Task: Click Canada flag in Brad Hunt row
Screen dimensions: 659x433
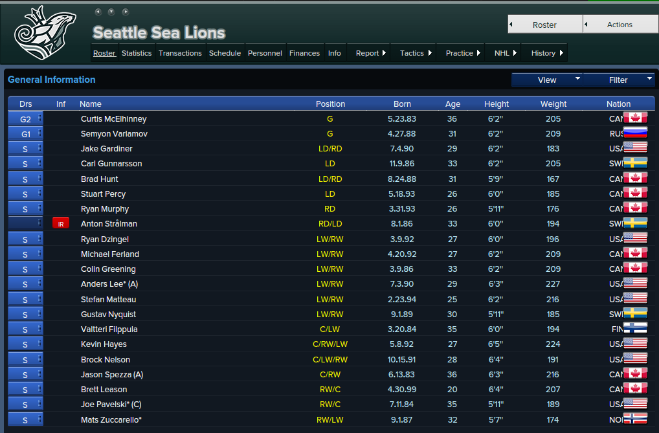Action: [635, 178]
